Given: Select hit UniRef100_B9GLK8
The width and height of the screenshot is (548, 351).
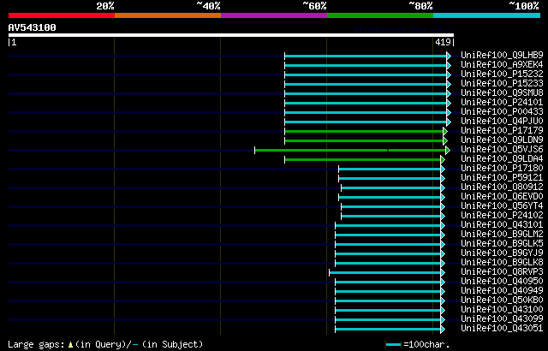Looking at the screenshot, I should point(502,263).
